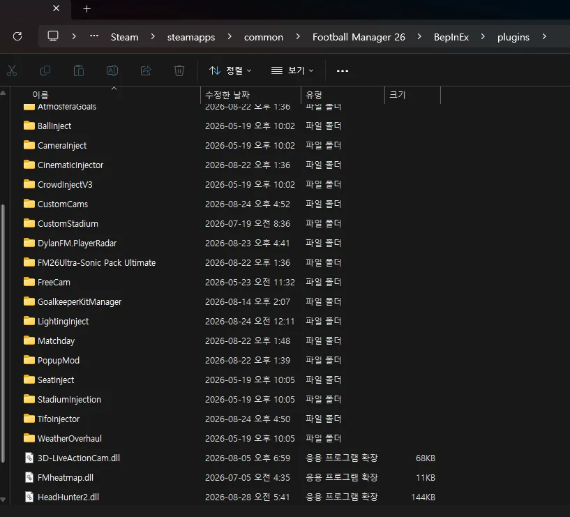Open the 보기 view dropdown
Viewport: 570px width, 517px height.
click(292, 70)
